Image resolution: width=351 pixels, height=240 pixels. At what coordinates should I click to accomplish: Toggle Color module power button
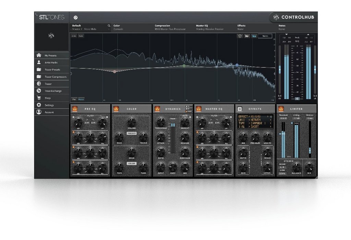(116, 109)
